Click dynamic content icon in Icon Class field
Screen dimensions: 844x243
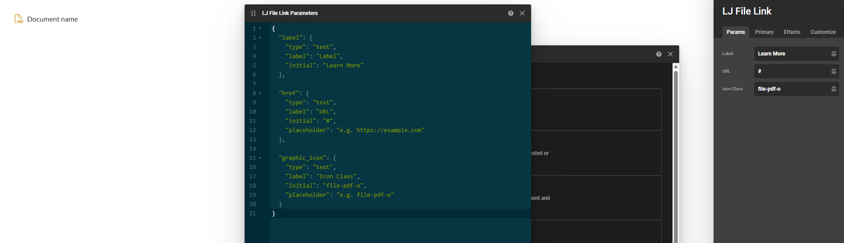coord(833,89)
